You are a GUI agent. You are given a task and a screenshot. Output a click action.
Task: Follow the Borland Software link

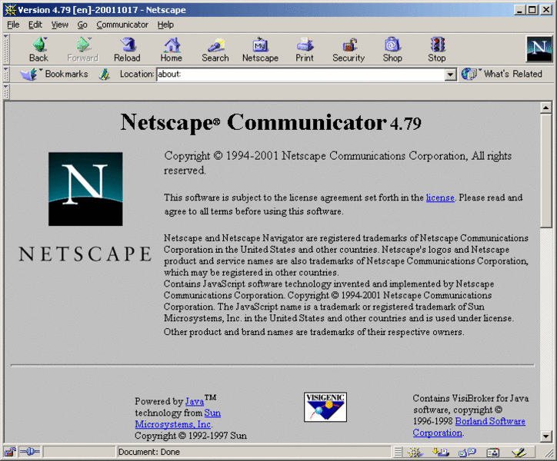[x=490, y=421]
